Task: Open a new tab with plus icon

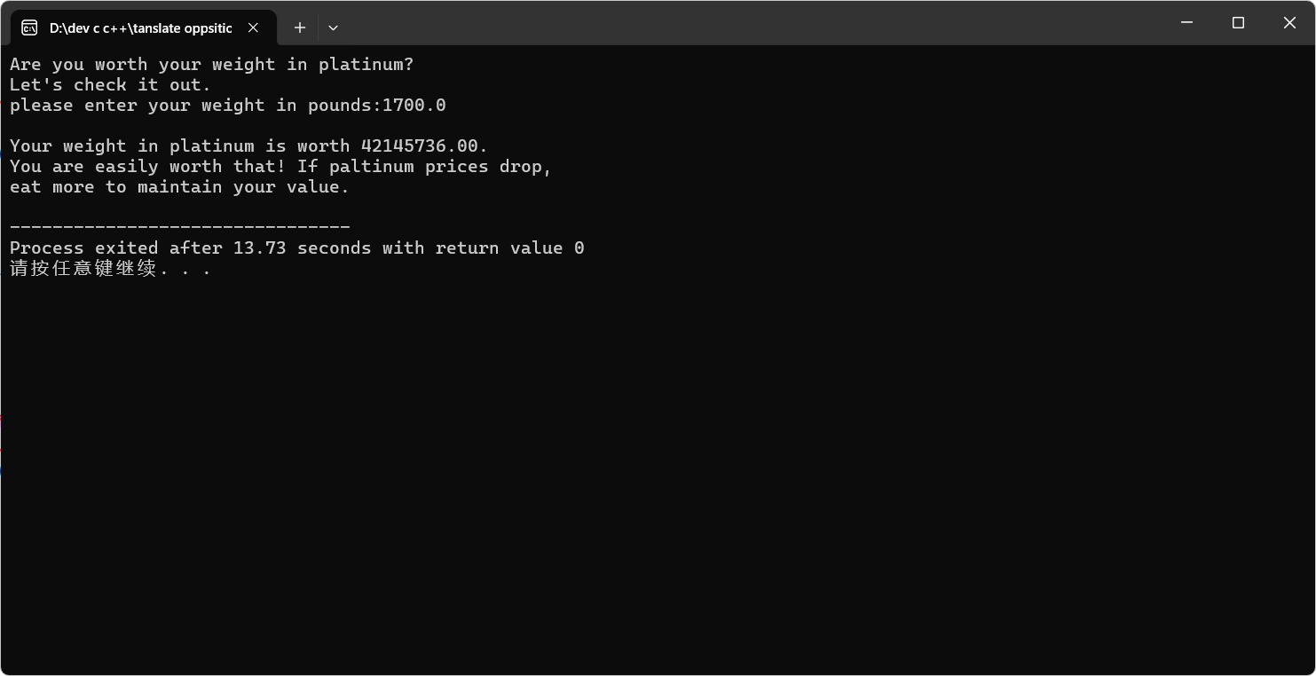Action: (300, 28)
